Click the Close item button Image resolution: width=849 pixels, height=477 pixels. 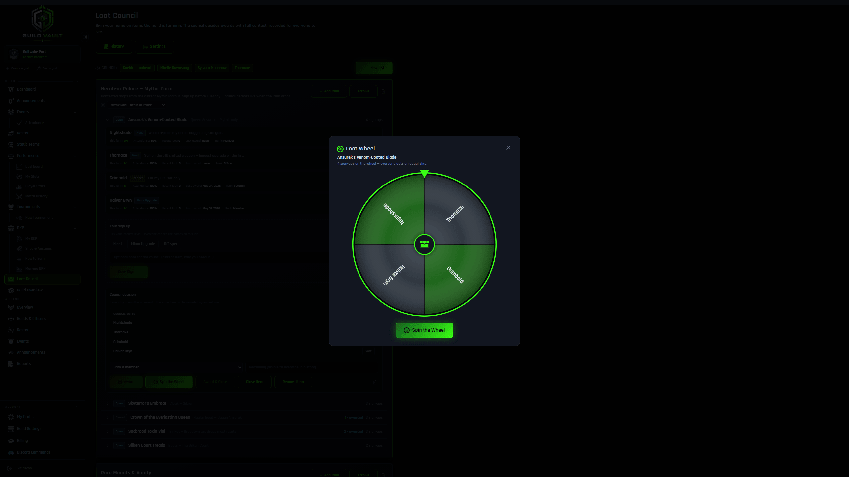click(x=255, y=382)
